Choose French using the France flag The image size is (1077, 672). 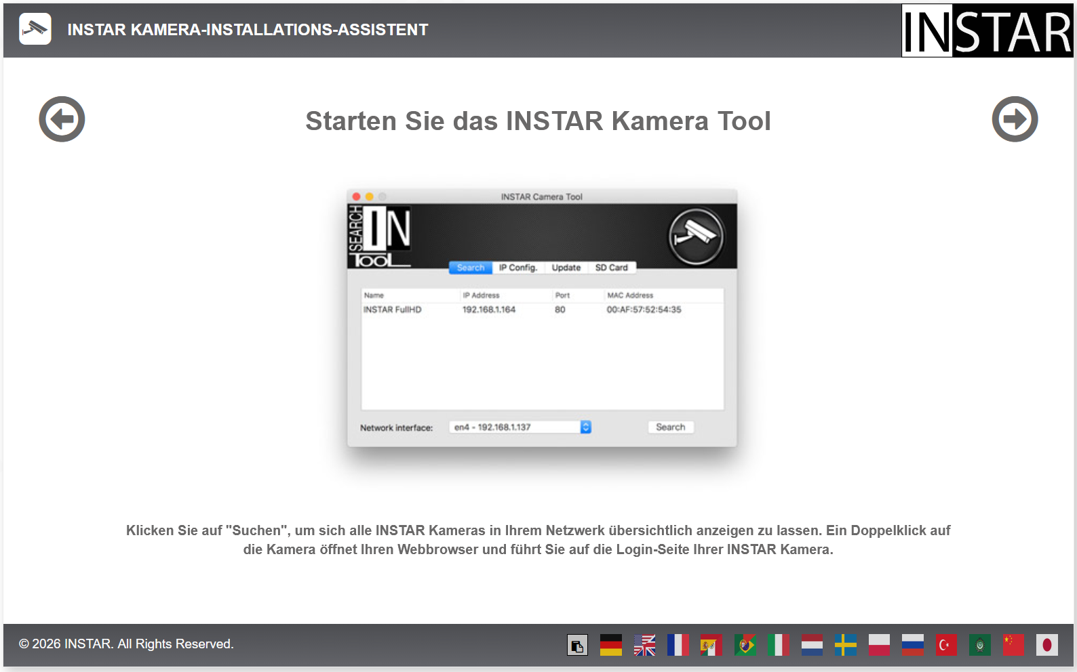(678, 645)
